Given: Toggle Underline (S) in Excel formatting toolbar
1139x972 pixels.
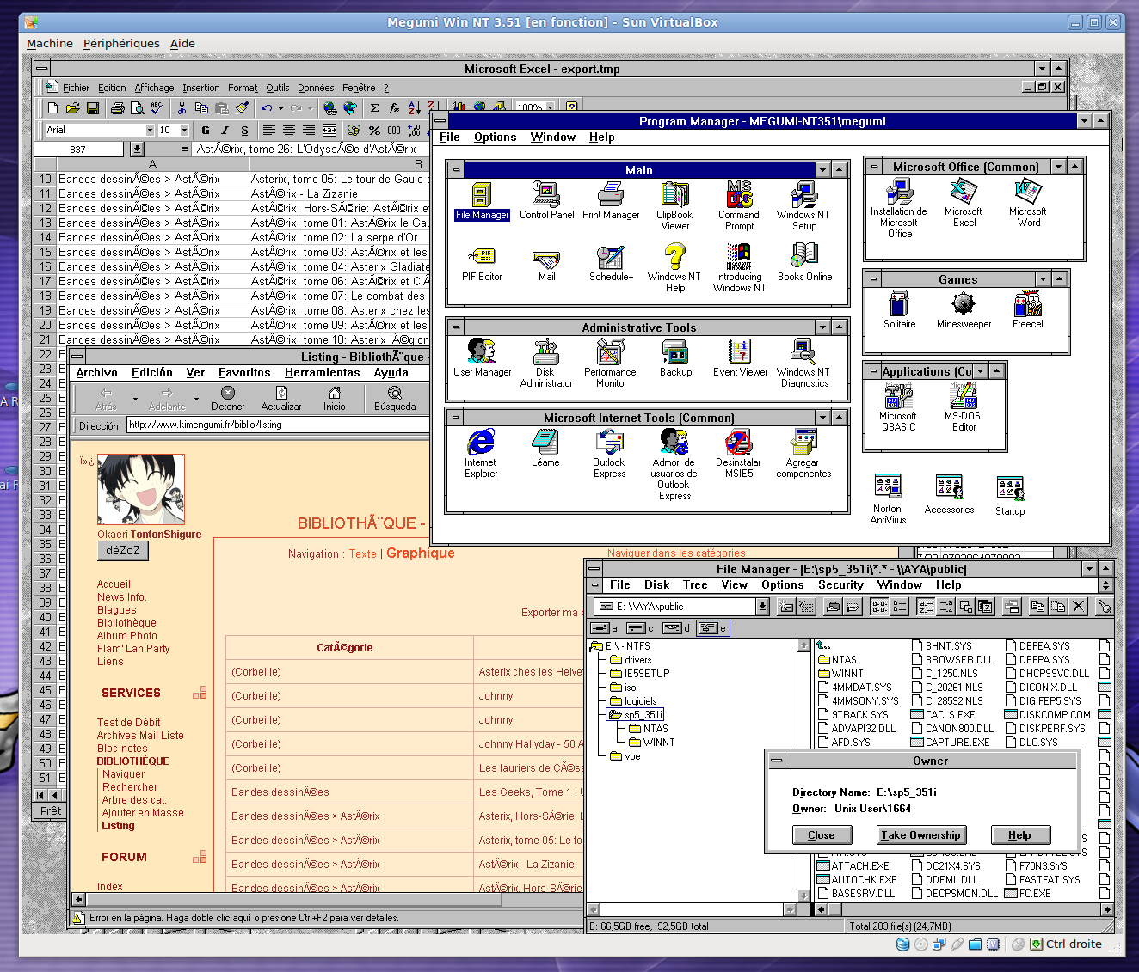Looking at the screenshot, I should click(x=244, y=131).
